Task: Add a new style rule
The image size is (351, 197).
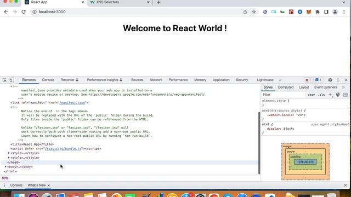Action: [330, 95]
